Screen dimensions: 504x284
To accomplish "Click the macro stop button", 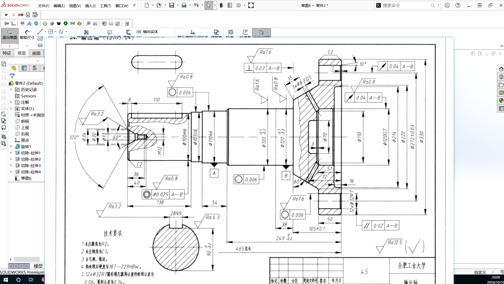I will click(x=14, y=15).
